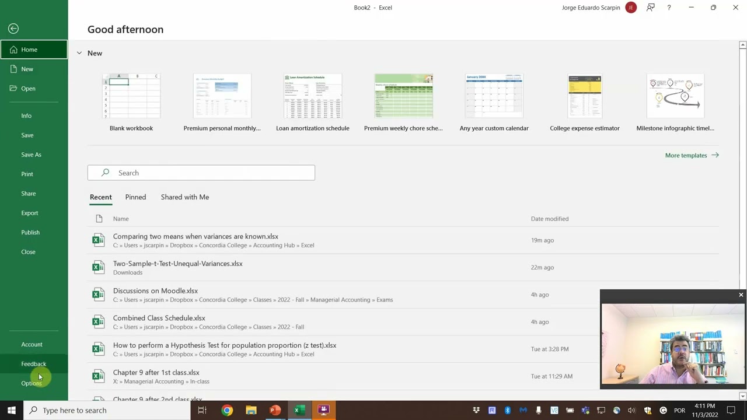Click the scroll up arrow of the vertical scrollbar
Screen dimensions: 747x420
pyautogui.click(x=742, y=45)
